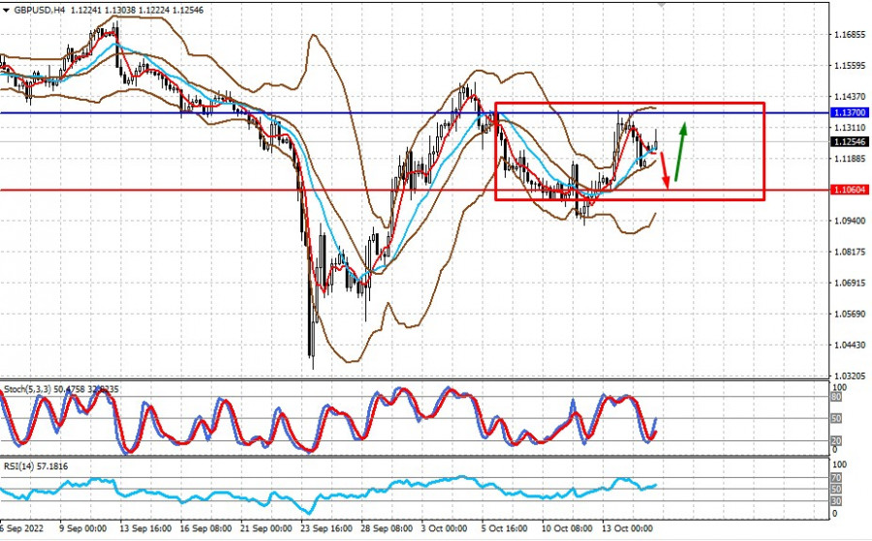This screenshot has width=872, height=541.
Task: Click the 1.13110 price axis label
Action: [x=850, y=128]
